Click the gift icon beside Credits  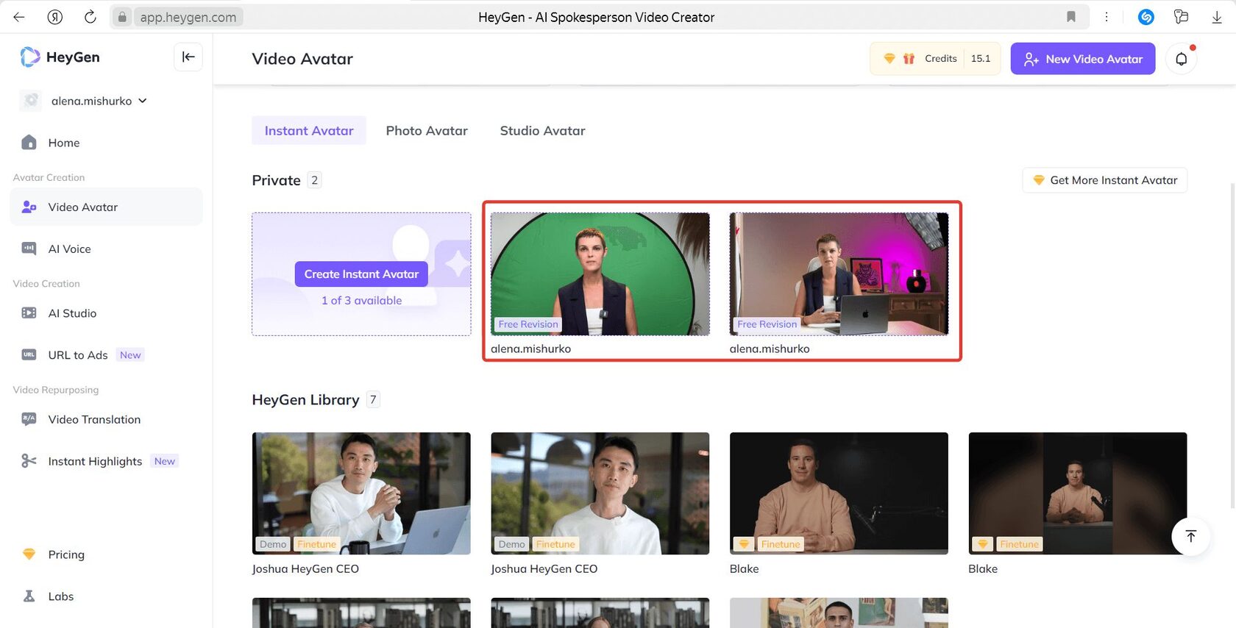pos(909,59)
